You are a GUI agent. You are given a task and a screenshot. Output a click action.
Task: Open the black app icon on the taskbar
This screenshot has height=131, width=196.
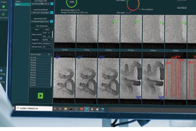71,109
